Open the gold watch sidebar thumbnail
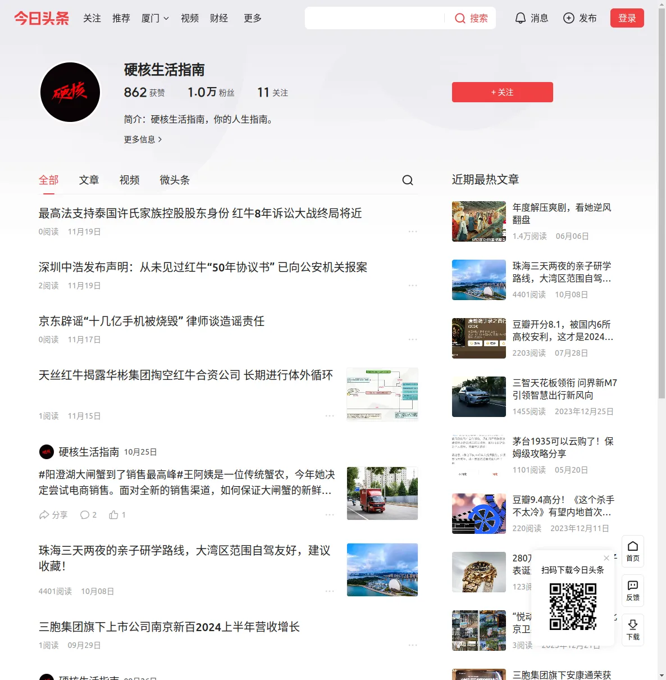The height and width of the screenshot is (680, 666). (x=479, y=572)
